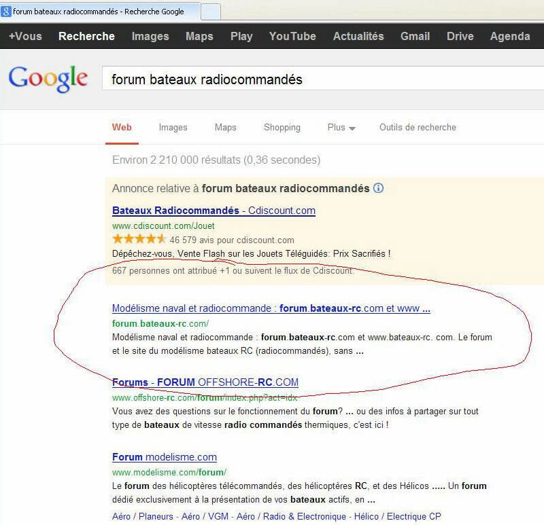
Task: Switch to the Images results tab
Action: 173,128
